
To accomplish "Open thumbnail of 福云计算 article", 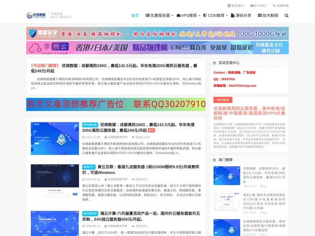I will (55, 223).
